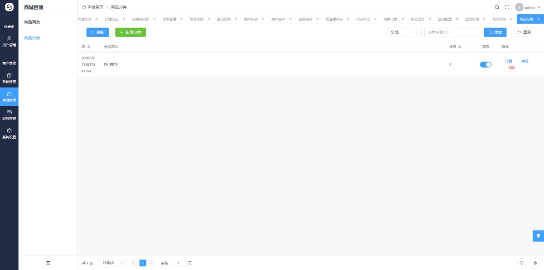
Task: Open the admin user dropdown arrow
Action: [539, 7]
